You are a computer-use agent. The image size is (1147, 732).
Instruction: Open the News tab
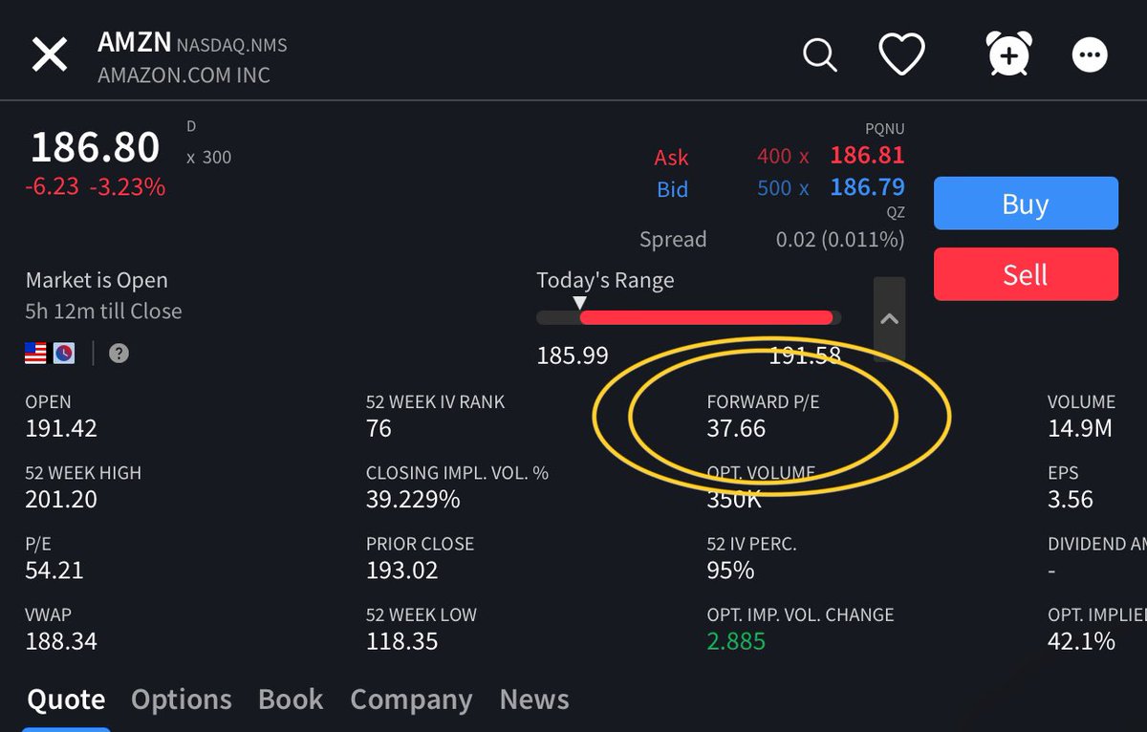click(x=534, y=700)
